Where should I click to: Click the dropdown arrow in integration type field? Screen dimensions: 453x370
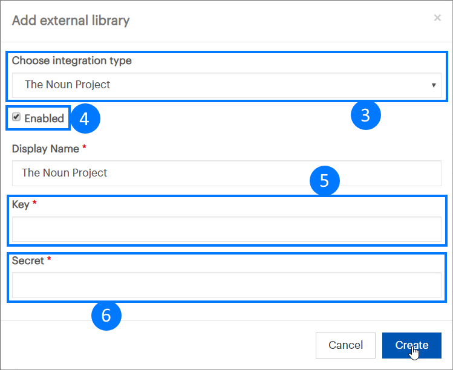434,85
